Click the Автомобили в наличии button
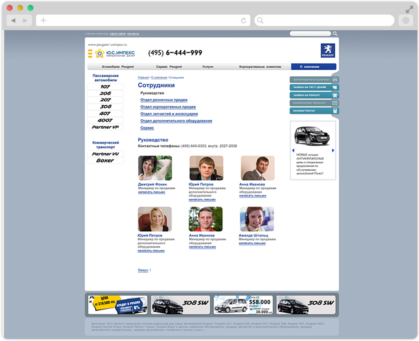The image size is (419, 341). 314,79
